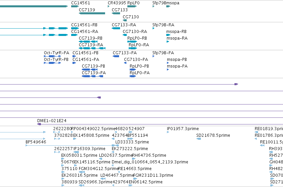Open the msopa-PB protein label

coord(177,59)
